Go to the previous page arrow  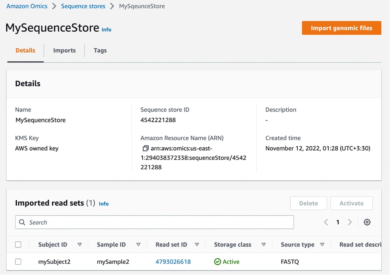[326, 222]
